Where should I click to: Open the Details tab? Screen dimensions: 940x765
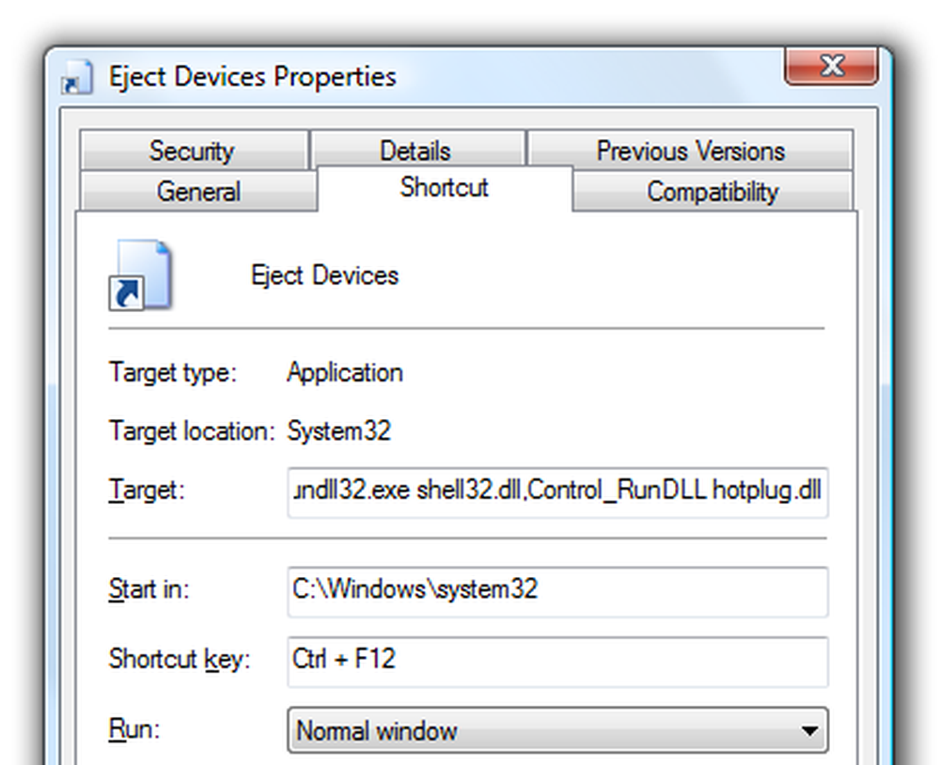click(416, 149)
